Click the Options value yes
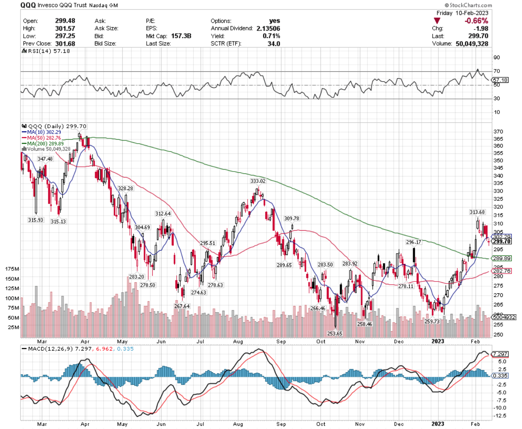Image resolution: width=522 pixels, height=429 pixels. point(274,21)
